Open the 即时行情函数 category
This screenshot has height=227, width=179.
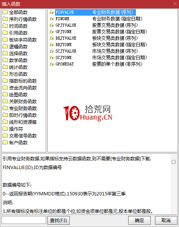click(23, 115)
